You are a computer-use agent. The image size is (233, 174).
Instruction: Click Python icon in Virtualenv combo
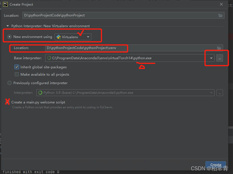[x=59, y=37]
